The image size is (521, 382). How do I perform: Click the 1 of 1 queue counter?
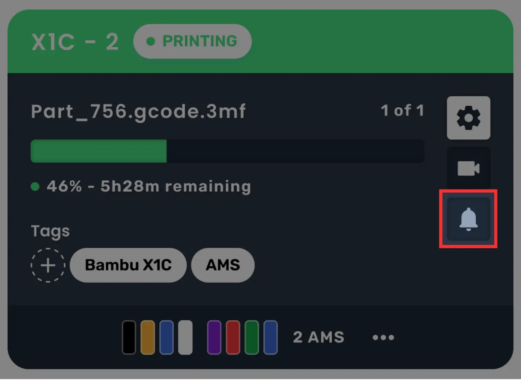click(403, 110)
